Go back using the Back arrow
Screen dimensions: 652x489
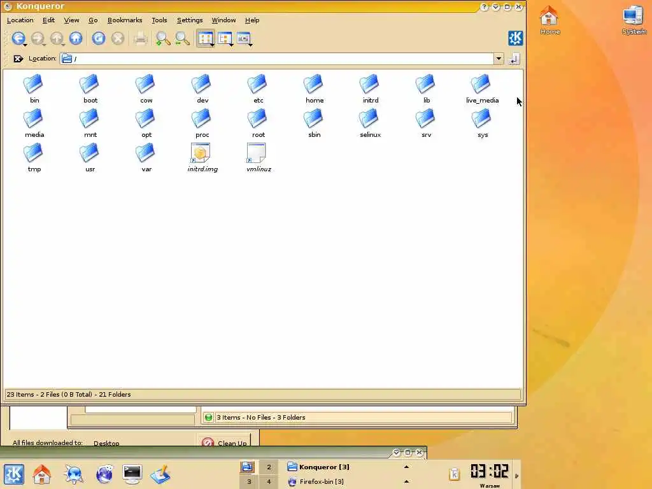[18, 38]
